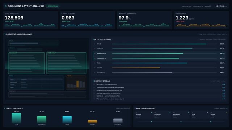This screenshot has width=232, height=130.
Task: Click the status dot on Ingest stage
Action: [151, 113]
